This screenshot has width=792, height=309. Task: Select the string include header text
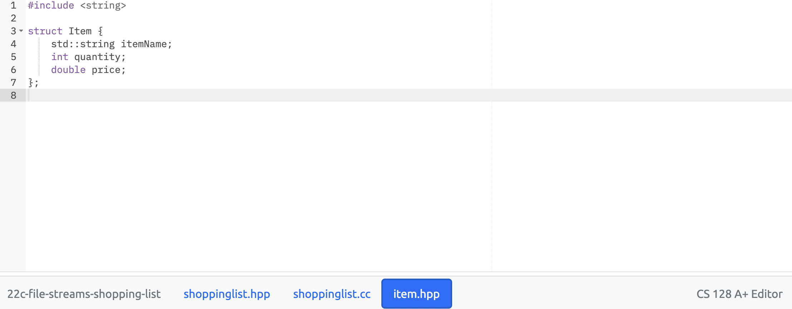pyautogui.click(x=103, y=5)
